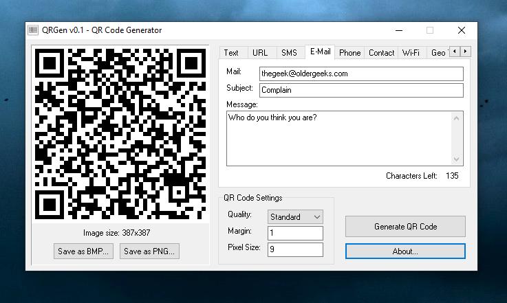Click the Subject input field
The image size is (507, 303).
click(361, 90)
